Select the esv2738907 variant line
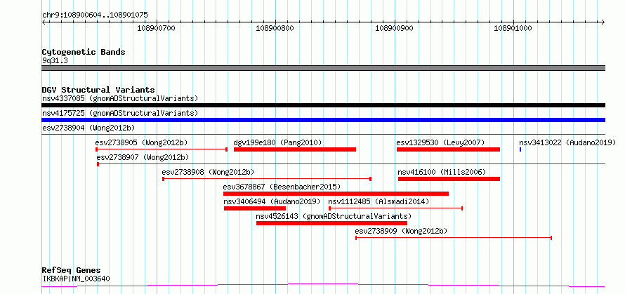This screenshot has width=625, height=294. (351, 163)
